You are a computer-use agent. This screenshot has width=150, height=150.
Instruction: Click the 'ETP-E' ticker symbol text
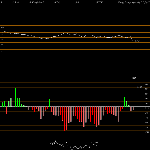[100, 2]
